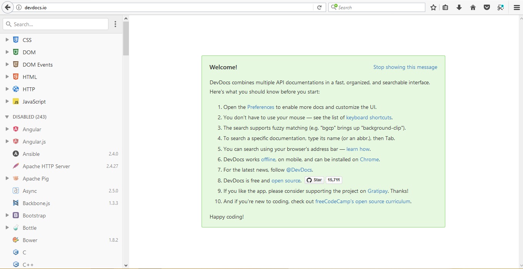Expand the Angular entry arrow
This screenshot has width=523, height=269.
(7, 129)
